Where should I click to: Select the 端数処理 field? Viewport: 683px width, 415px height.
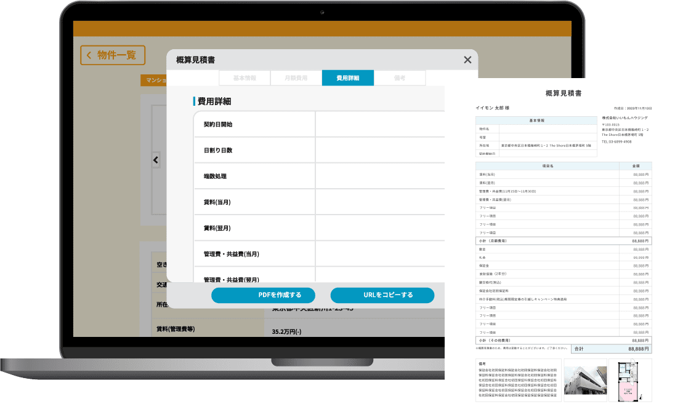379,176
